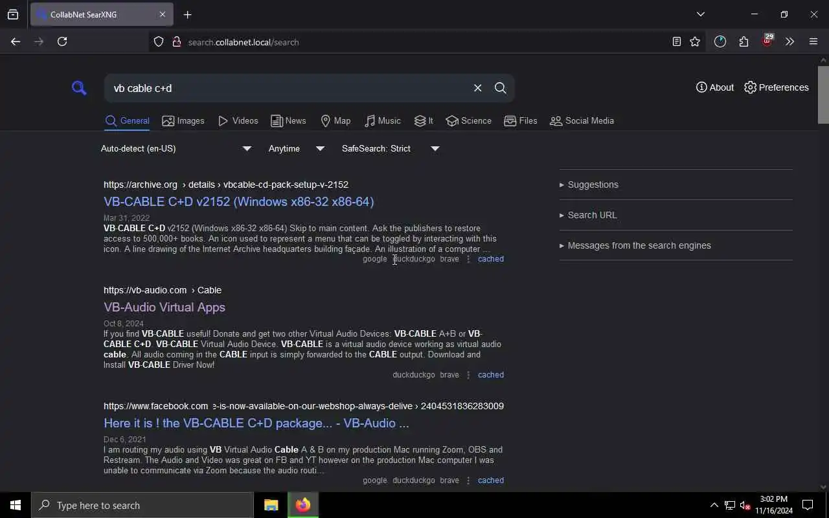Open tracking protection shield icon
829x518 pixels.
(x=159, y=41)
